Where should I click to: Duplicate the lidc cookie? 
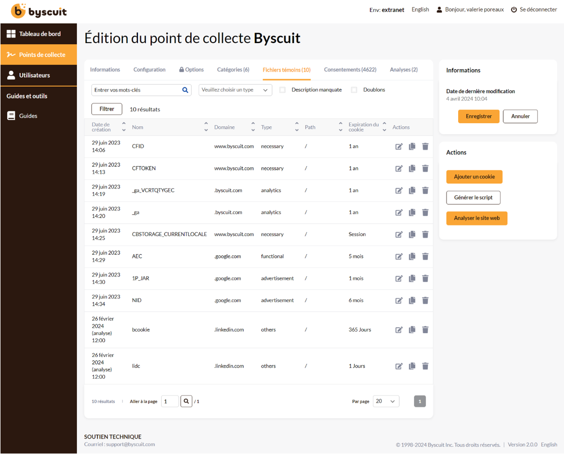(x=412, y=366)
